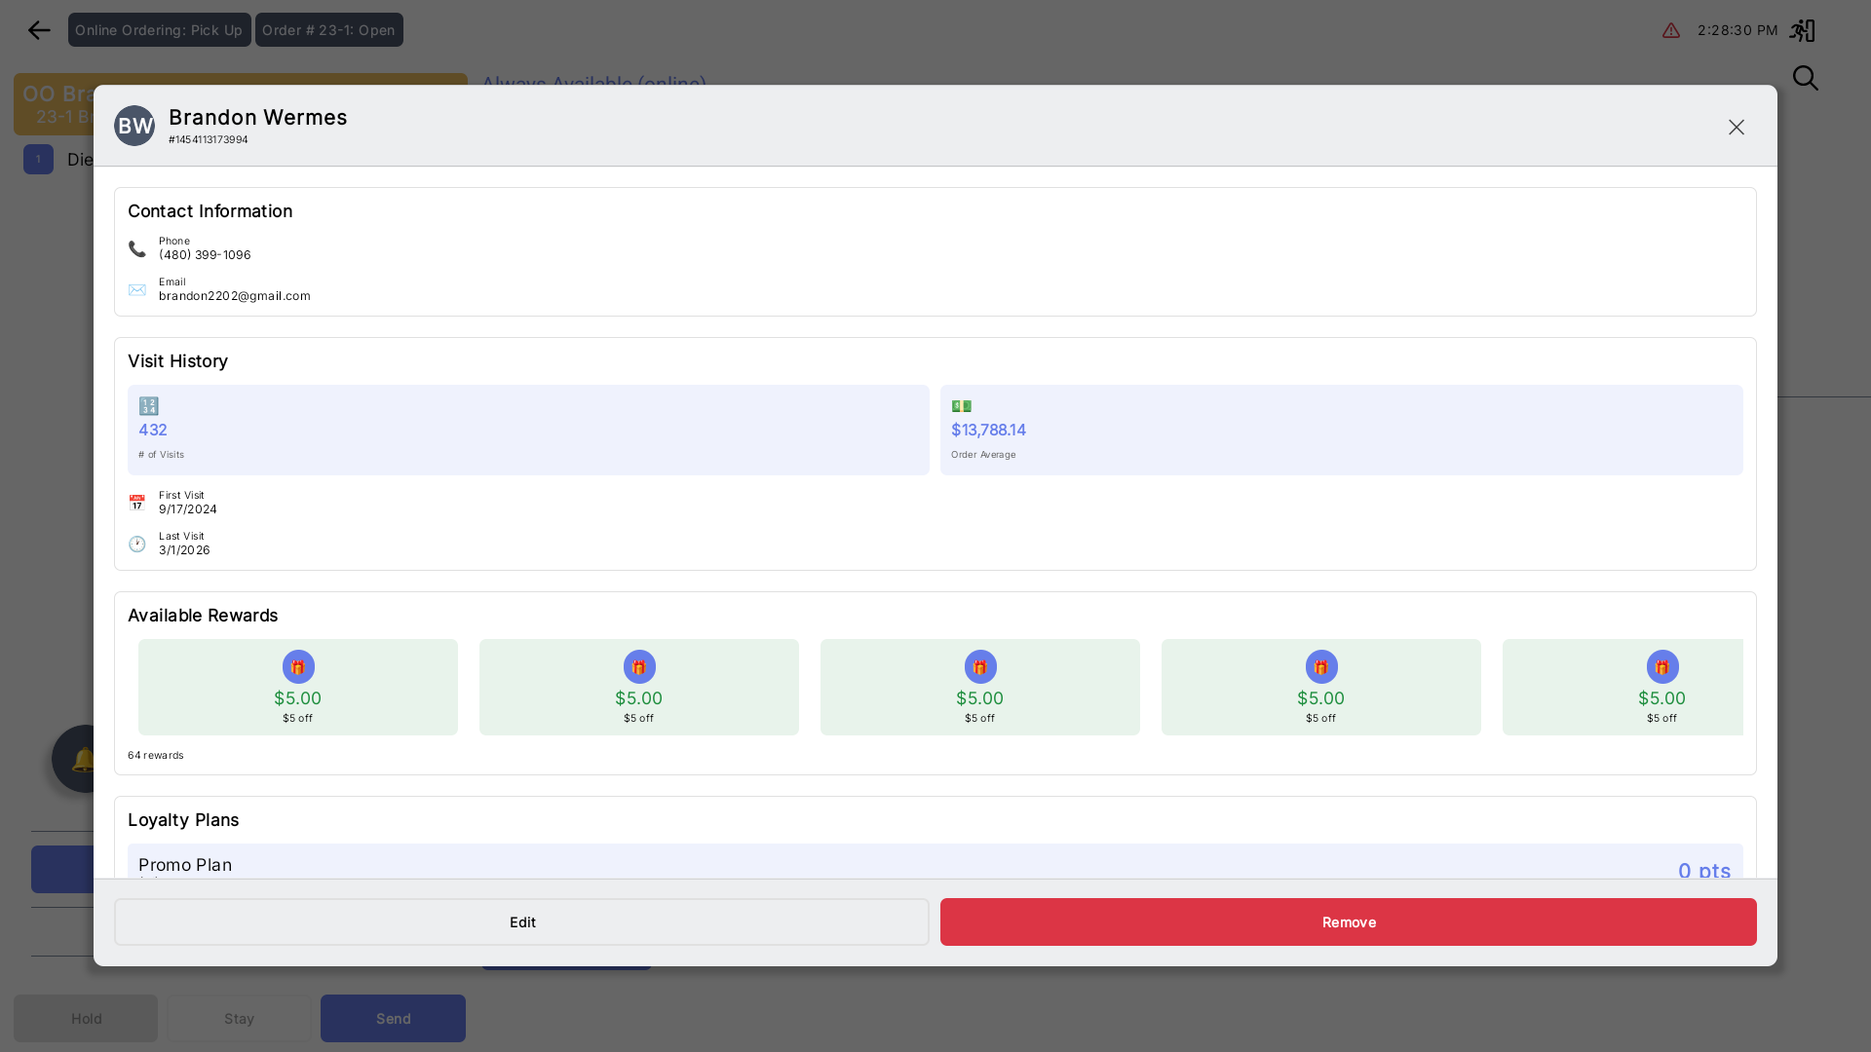1871x1052 pixels.
Task: Open the search magnifier icon
Action: point(1805,78)
